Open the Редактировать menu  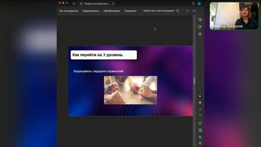(91, 11)
